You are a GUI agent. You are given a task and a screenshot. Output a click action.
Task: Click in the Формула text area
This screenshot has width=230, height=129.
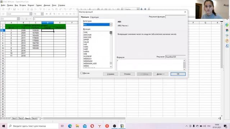[150, 65]
